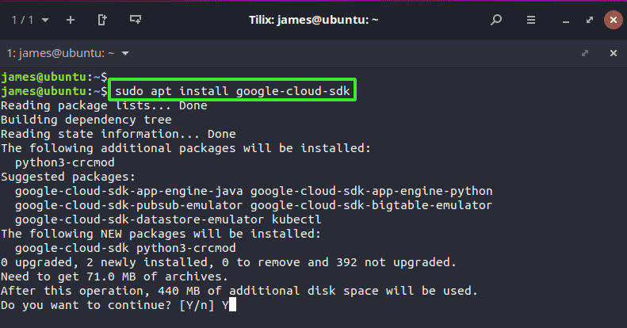Click the "Need to get 71.0 MB of archives" line
This screenshot has height=328, width=627.
114,277
